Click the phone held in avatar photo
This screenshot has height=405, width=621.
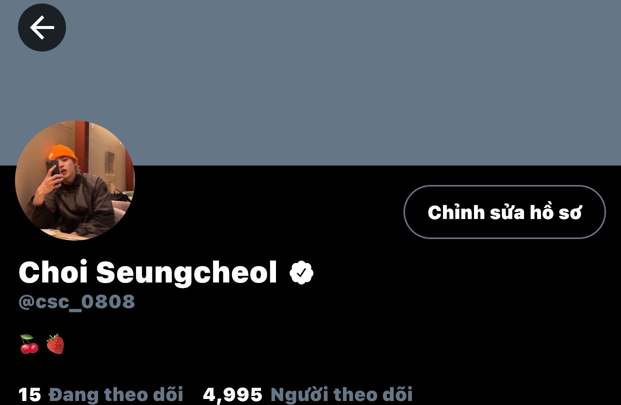[53, 170]
